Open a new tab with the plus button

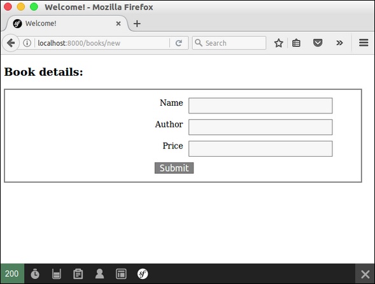[x=137, y=24]
